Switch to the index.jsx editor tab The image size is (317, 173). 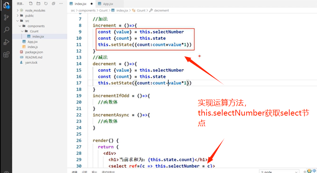(81, 4)
